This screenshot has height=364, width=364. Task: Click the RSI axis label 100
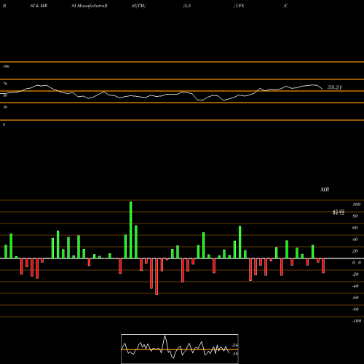pos(6,66)
